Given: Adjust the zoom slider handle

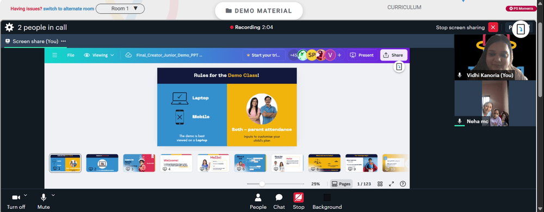Looking at the screenshot, I should [262, 184].
